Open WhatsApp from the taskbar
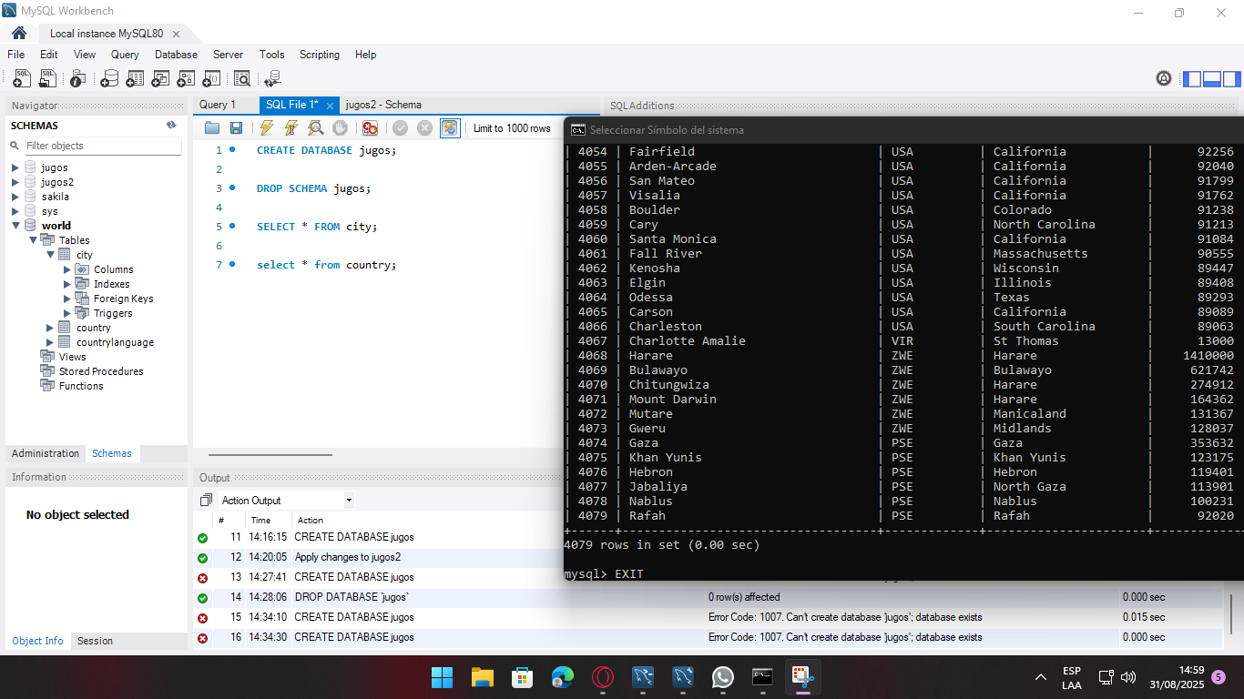Image resolution: width=1244 pixels, height=699 pixels. pyautogui.click(x=722, y=677)
